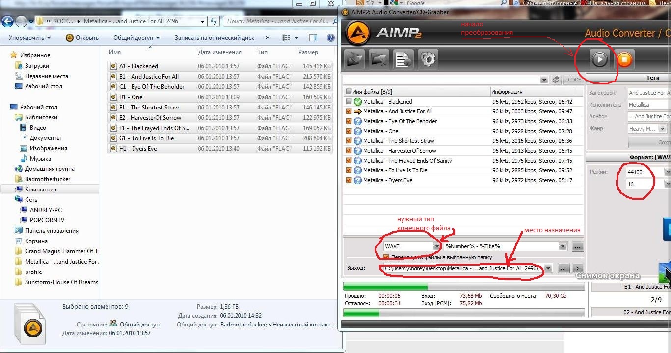
Task: Open the 'Общий доступ' menu
Action: [136, 38]
